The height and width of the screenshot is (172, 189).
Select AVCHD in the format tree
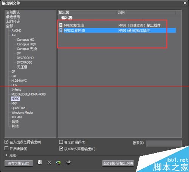click(x=16, y=30)
